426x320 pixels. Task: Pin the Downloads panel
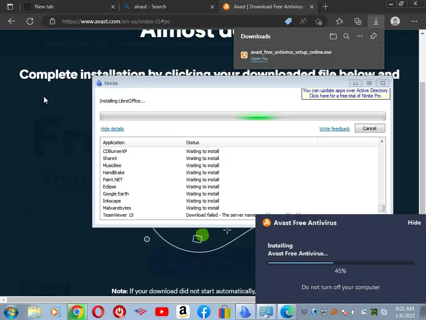click(x=373, y=36)
